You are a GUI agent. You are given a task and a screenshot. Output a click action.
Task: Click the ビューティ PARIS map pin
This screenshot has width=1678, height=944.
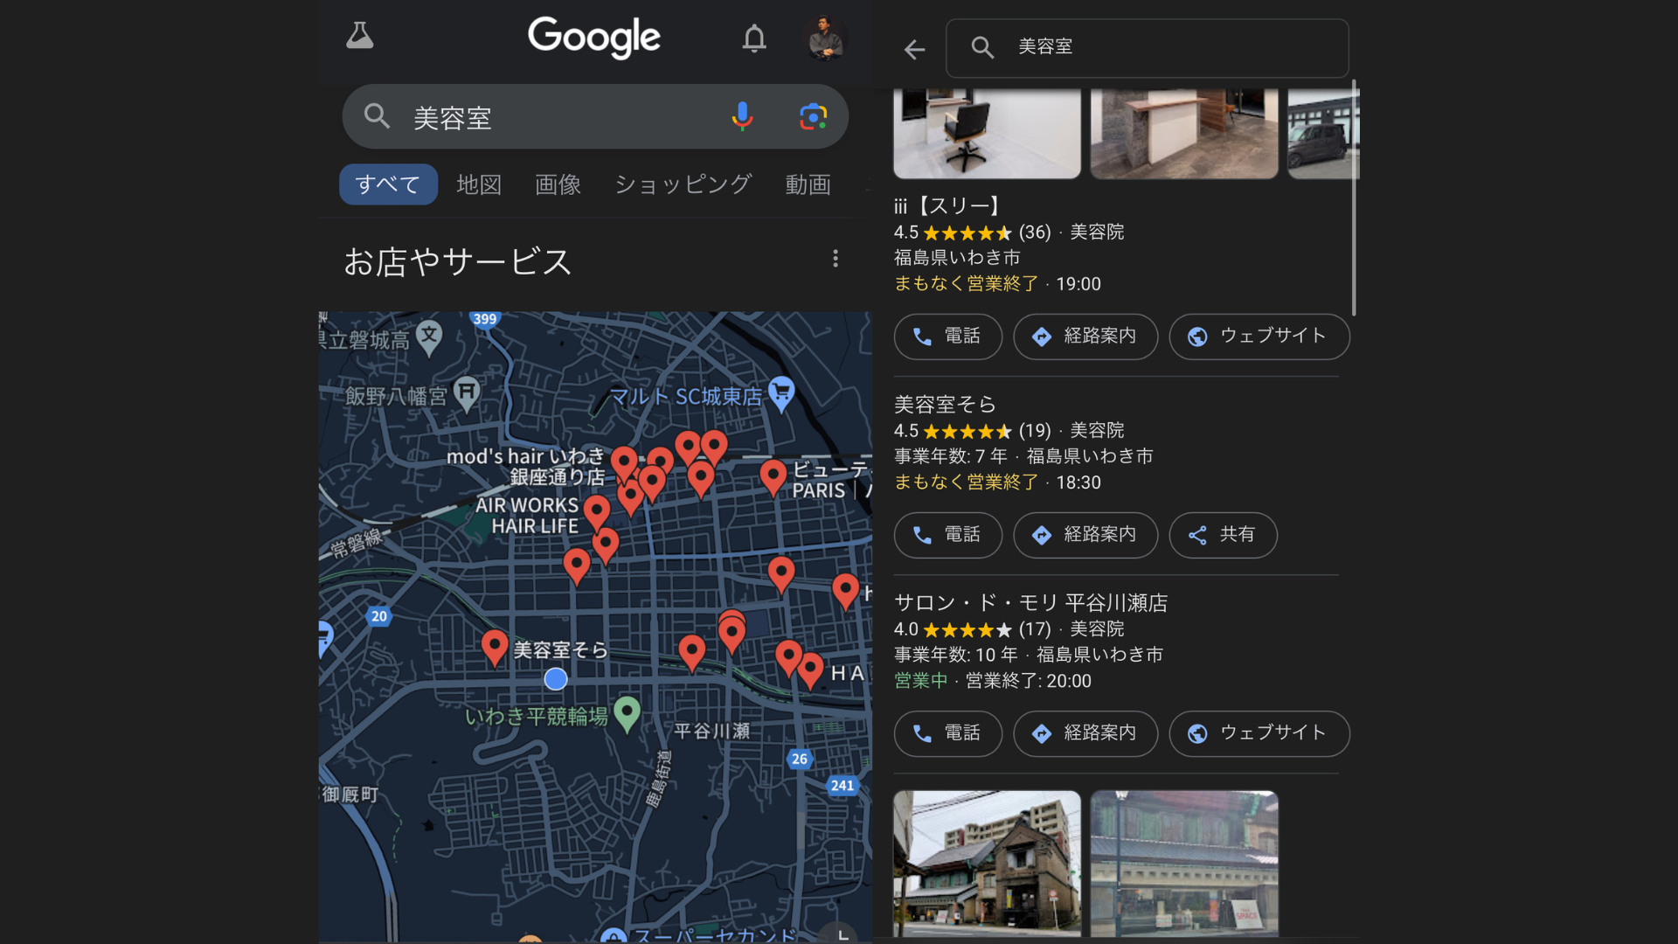coord(773,477)
